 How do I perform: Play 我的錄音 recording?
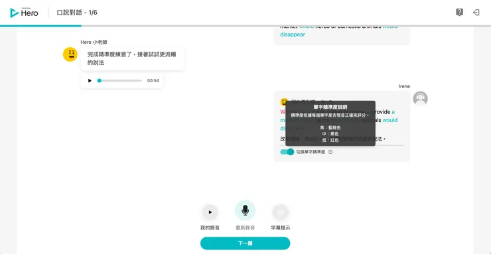[x=210, y=212]
